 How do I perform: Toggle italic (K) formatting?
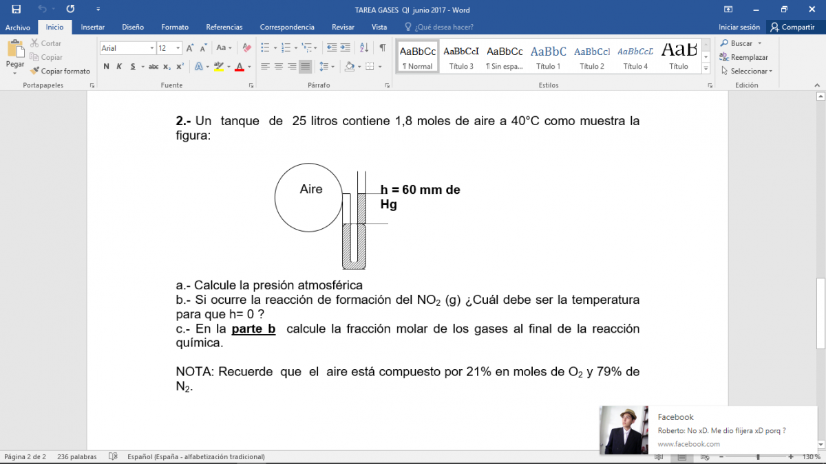pyautogui.click(x=119, y=67)
